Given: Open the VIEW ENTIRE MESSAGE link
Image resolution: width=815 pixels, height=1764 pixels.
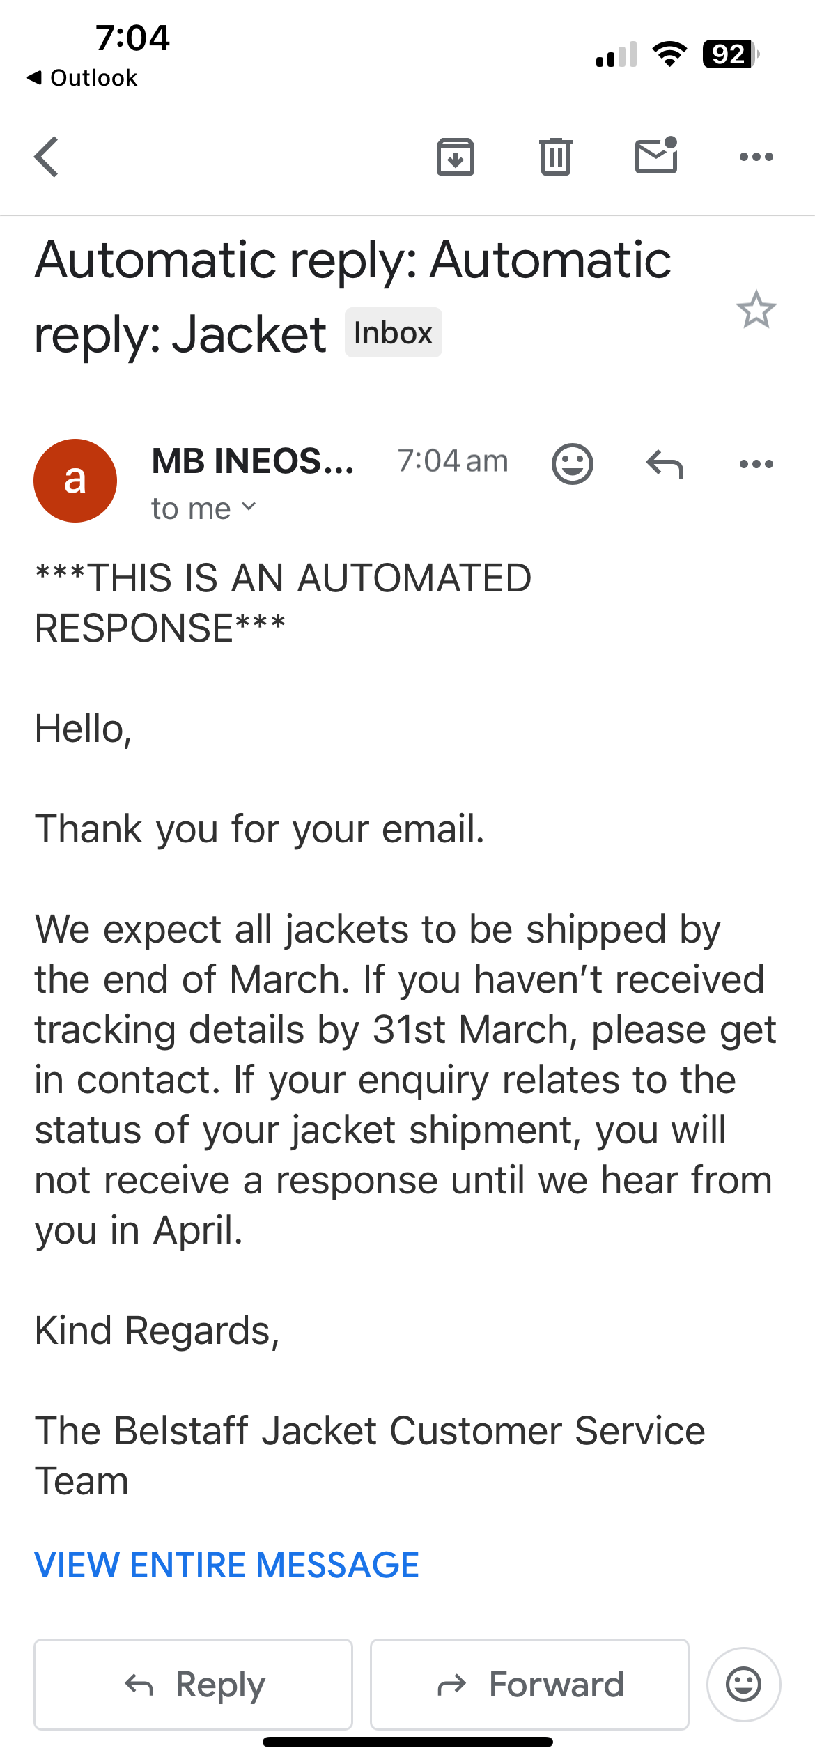Looking at the screenshot, I should coord(227,1565).
